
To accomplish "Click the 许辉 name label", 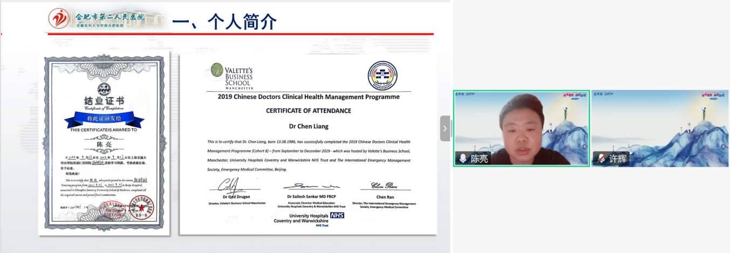I will tap(618, 159).
